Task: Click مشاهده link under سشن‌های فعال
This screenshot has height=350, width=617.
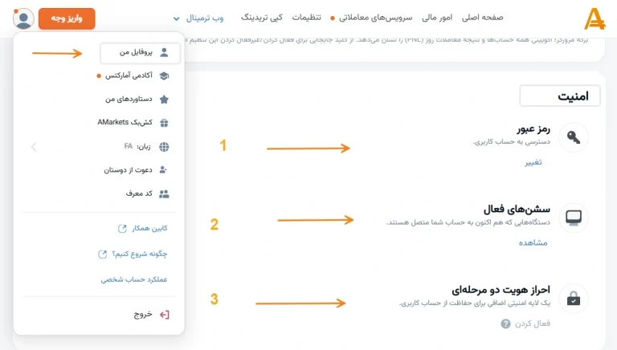Action: [533, 243]
